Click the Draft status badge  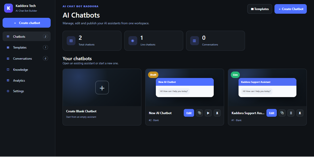[x=153, y=75]
